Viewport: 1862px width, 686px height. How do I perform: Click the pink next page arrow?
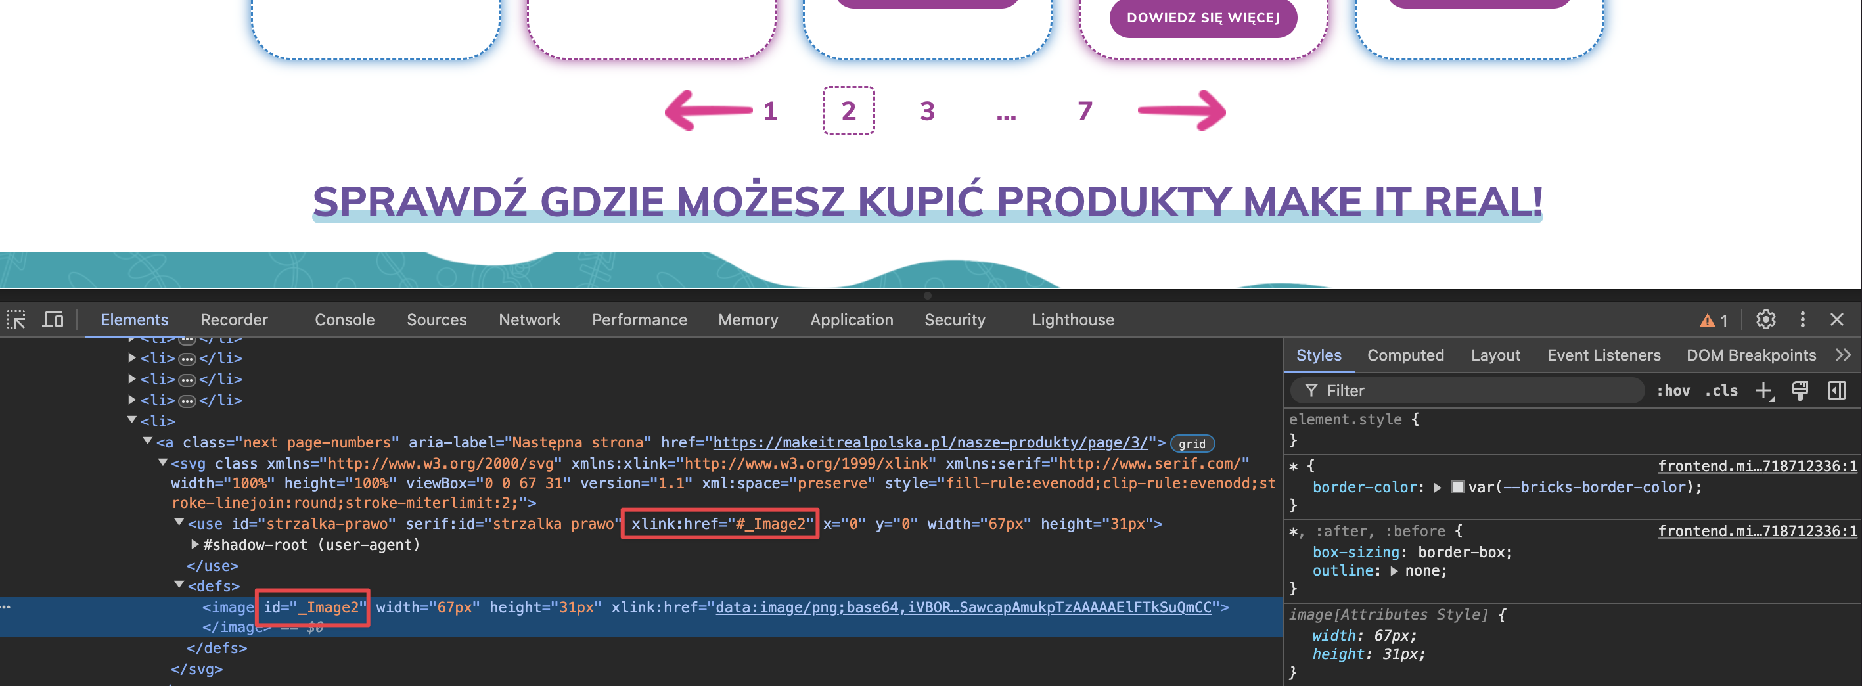1182,110
